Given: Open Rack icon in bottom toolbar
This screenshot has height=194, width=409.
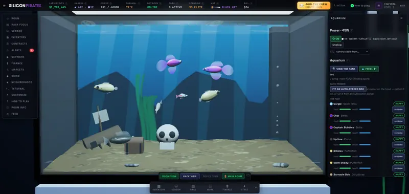Looking at the screenshot, I should [x=193, y=187].
